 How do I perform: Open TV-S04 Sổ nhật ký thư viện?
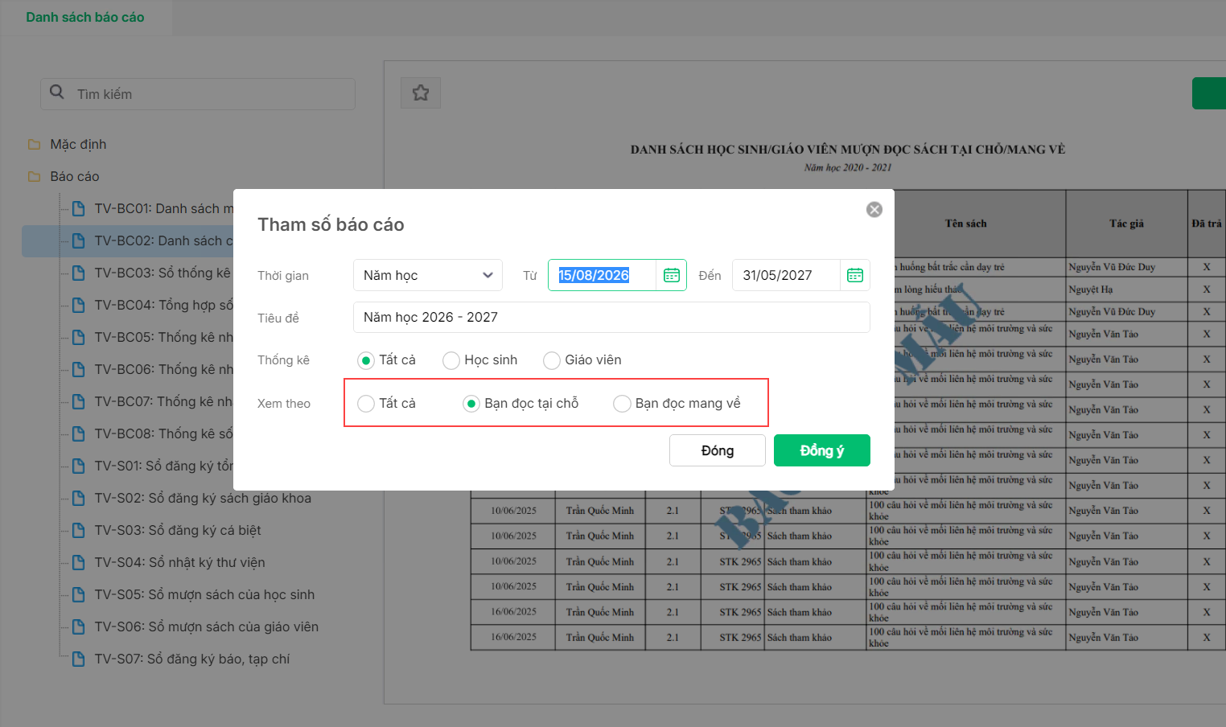pyautogui.click(x=179, y=562)
